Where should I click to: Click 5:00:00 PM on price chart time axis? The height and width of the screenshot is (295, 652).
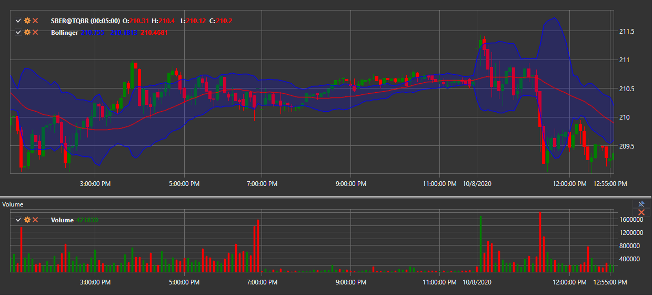pos(184,184)
